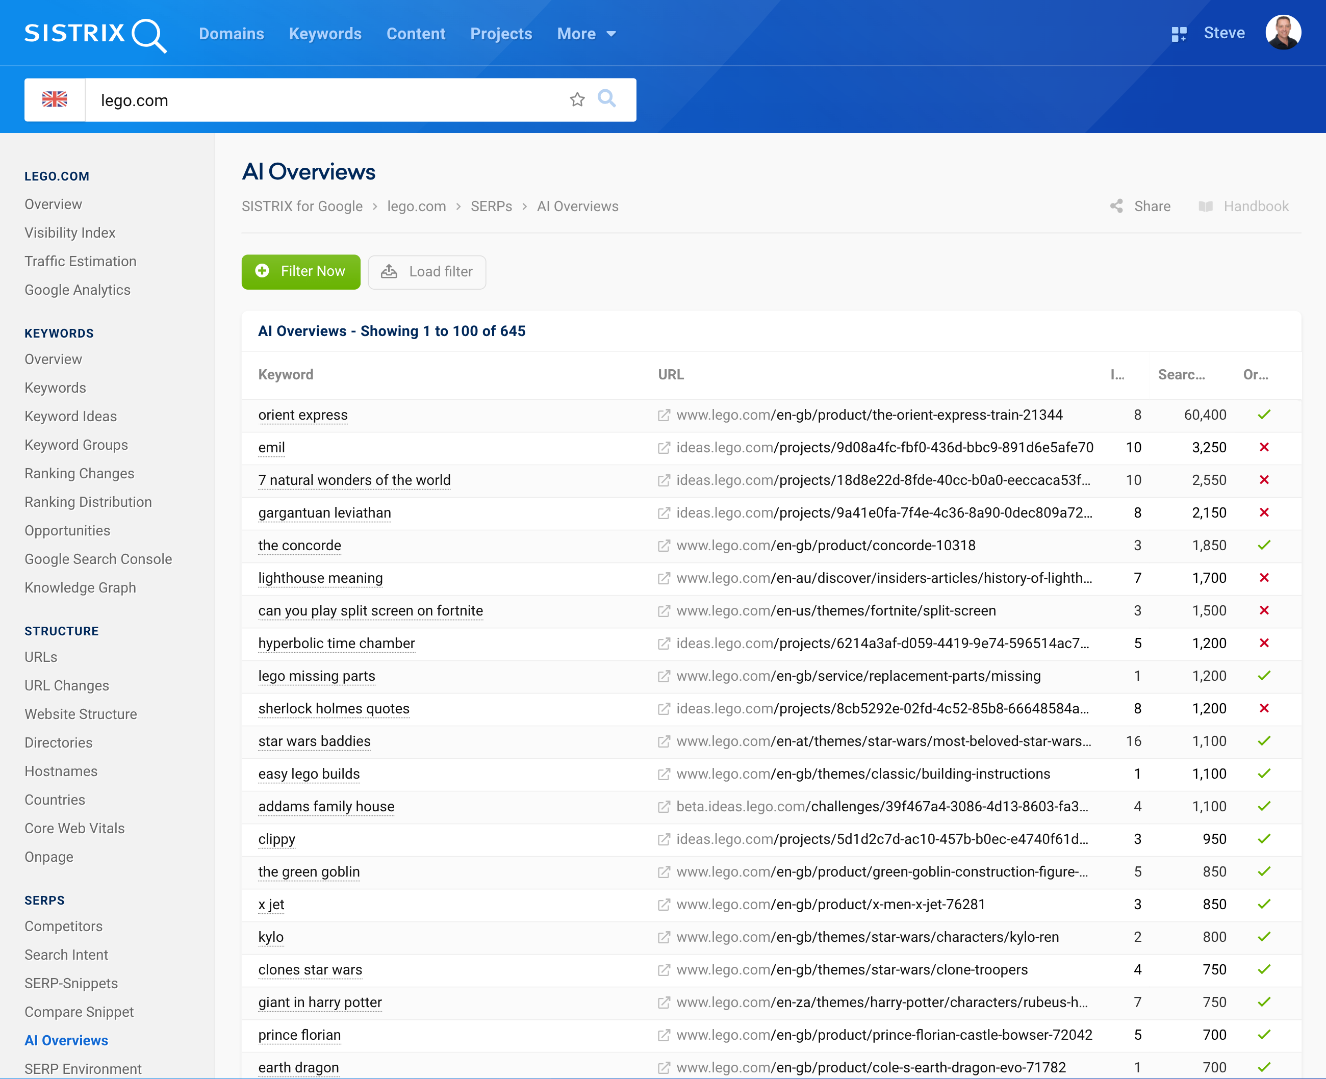Open the Keywords top menu
Viewport: 1326px width, 1079px height.
pos(325,34)
